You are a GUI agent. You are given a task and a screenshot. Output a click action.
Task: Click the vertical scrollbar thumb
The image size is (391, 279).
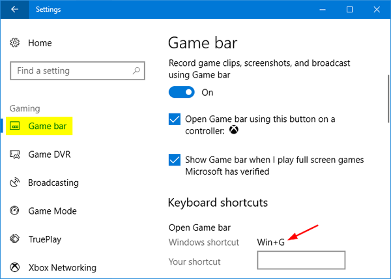coord(388,98)
